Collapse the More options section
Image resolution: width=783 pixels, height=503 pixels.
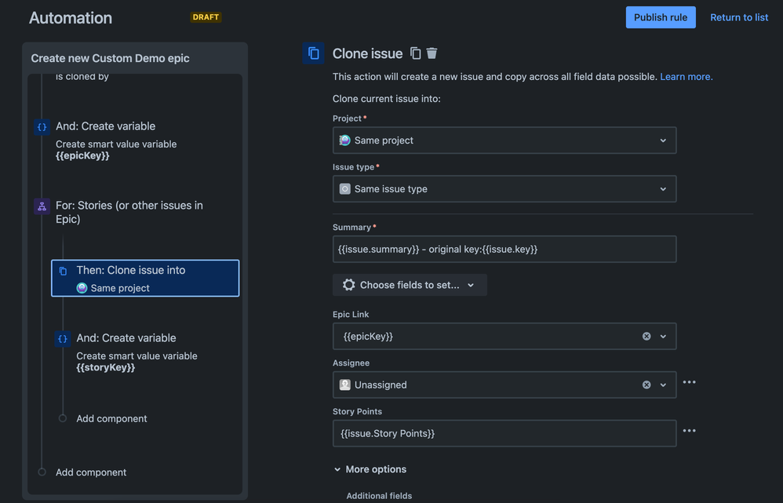(370, 469)
